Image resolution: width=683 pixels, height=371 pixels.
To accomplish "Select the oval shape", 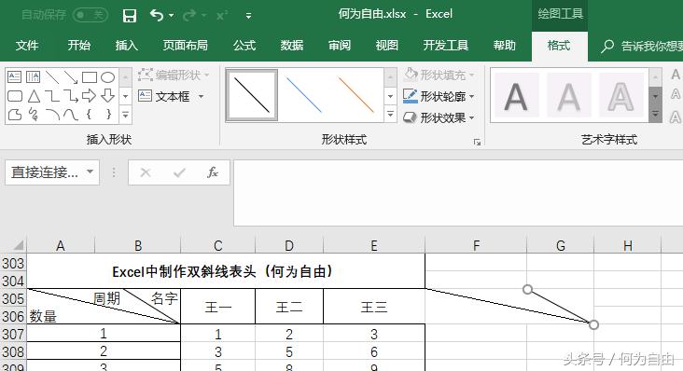I will 107,77.
